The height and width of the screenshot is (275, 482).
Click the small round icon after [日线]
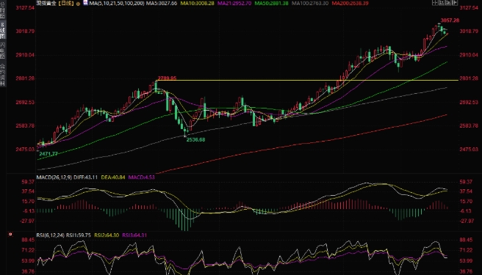(x=78, y=4)
